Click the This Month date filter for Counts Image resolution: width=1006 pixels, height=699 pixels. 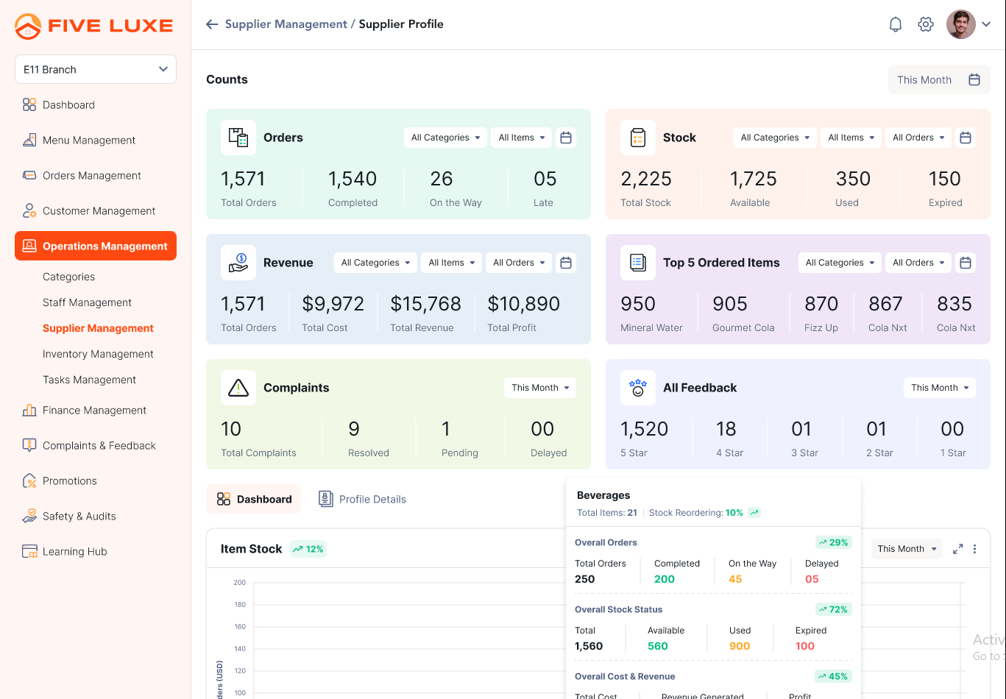[x=938, y=79]
